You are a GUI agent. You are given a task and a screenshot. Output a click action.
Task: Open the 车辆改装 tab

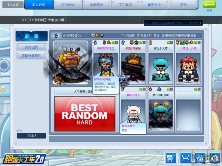pyautogui.click(x=97, y=5)
